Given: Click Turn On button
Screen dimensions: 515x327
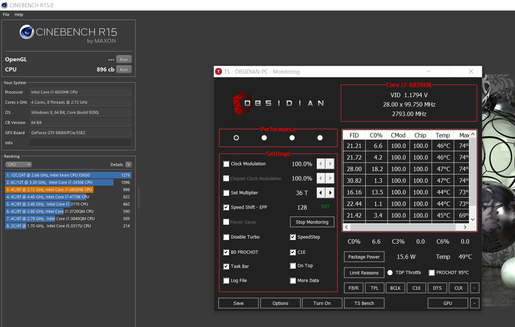Looking at the screenshot, I should tap(322, 303).
